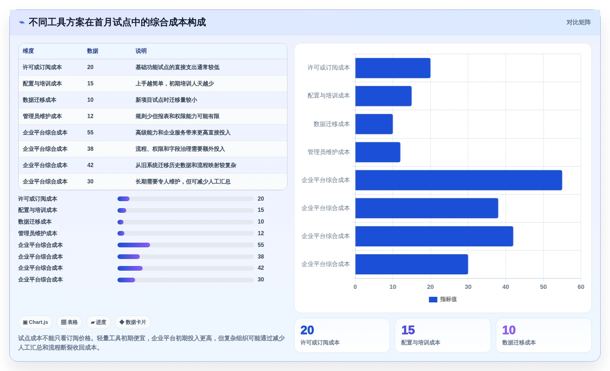This screenshot has height=371, width=610.
Task: Click the chart bar reaching 42
Action: click(x=434, y=236)
